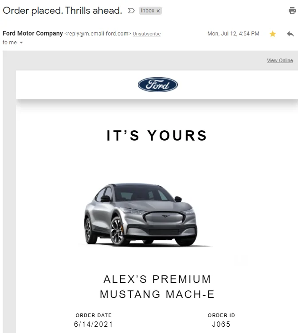Remove the Inbox label with the x
This screenshot has height=333, width=298.
point(158,11)
